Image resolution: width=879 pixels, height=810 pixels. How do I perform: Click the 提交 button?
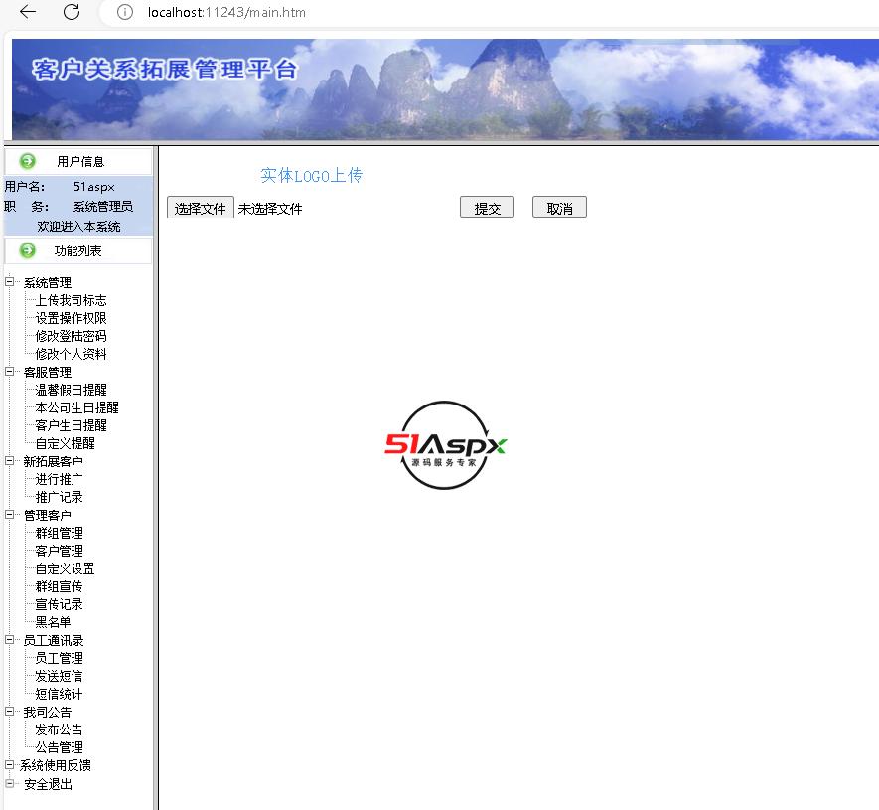487,207
